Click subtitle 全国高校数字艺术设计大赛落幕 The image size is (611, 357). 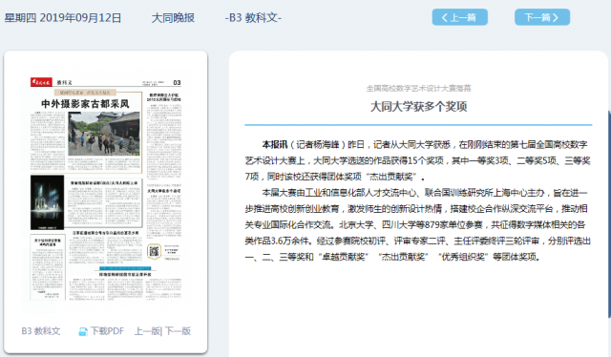click(x=418, y=89)
